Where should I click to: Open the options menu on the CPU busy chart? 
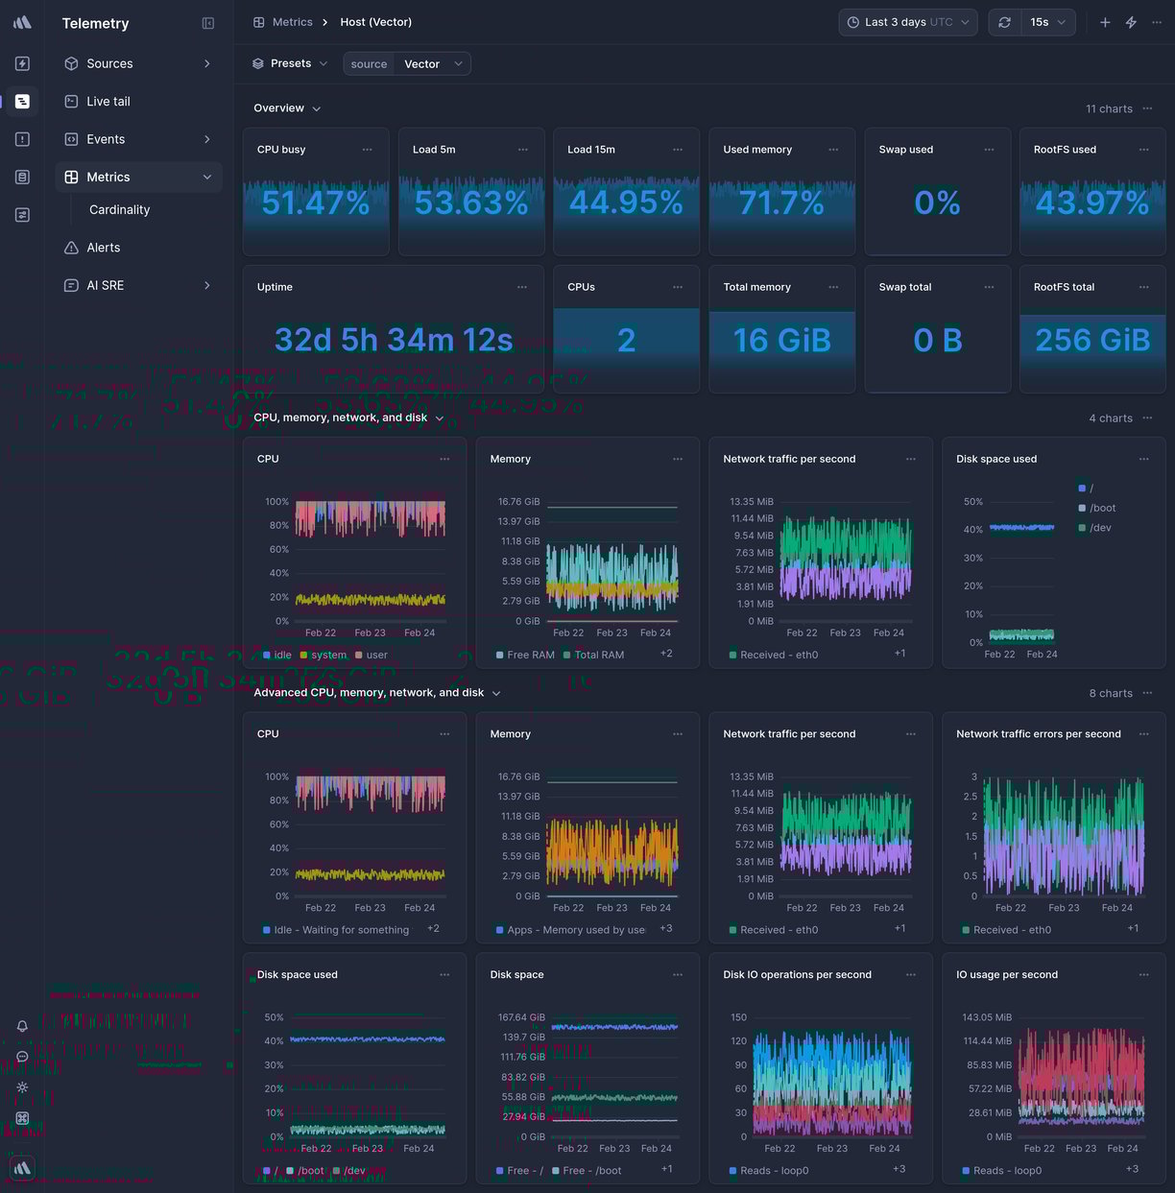(367, 150)
